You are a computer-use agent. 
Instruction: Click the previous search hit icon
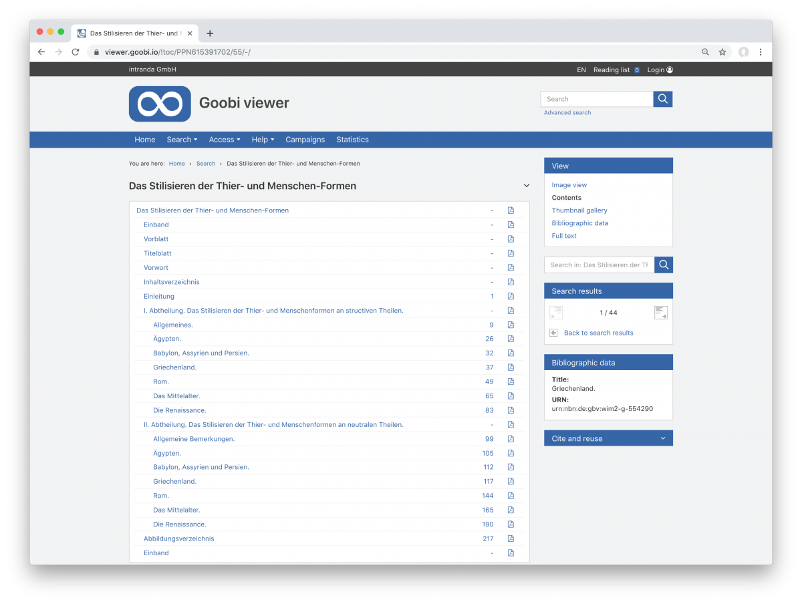pyautogui.click(x=555, y=312)
